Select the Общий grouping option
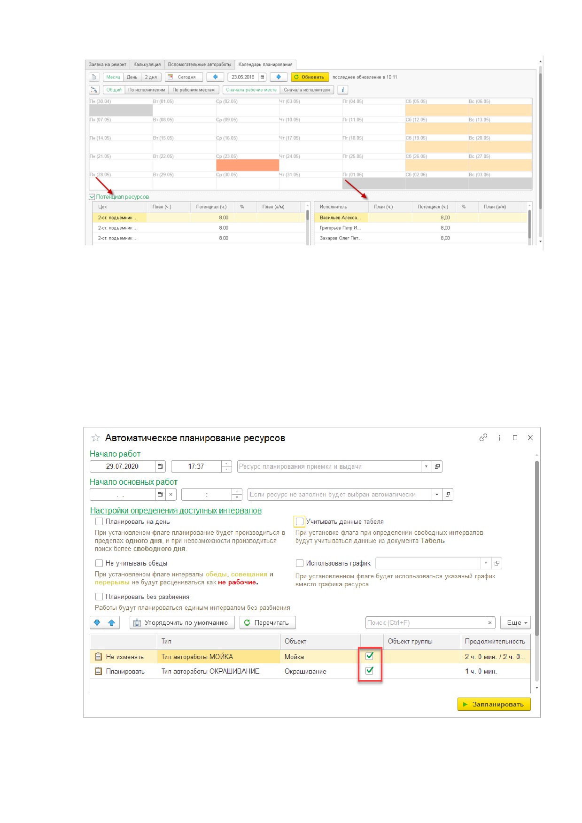 [114, 90]
